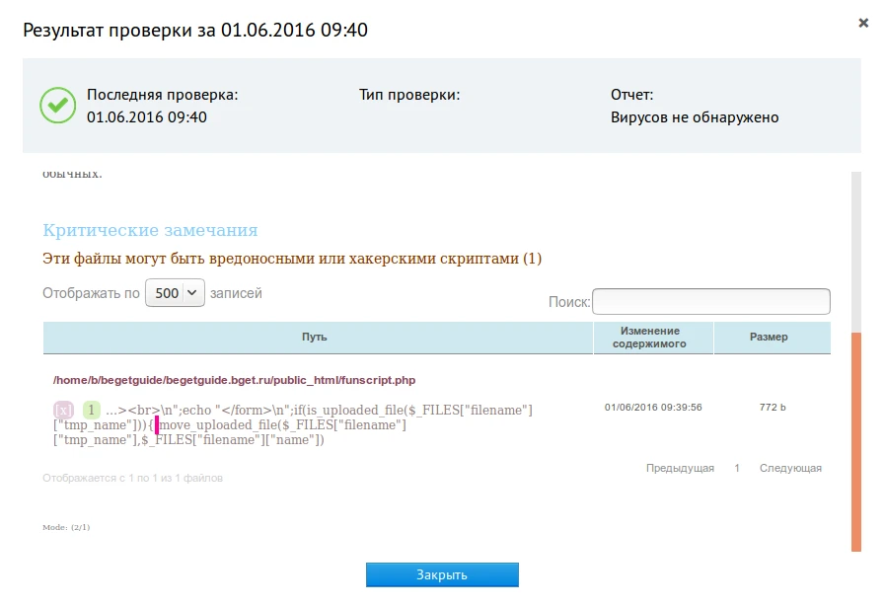Click the malicious code snippet text
884x607 pixels.
point(296,424)
